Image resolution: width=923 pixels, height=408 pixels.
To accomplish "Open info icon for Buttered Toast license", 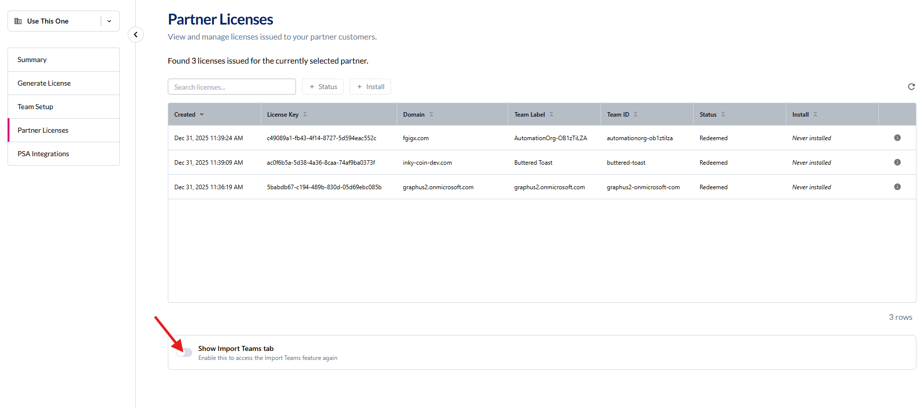I will point(897,162).
